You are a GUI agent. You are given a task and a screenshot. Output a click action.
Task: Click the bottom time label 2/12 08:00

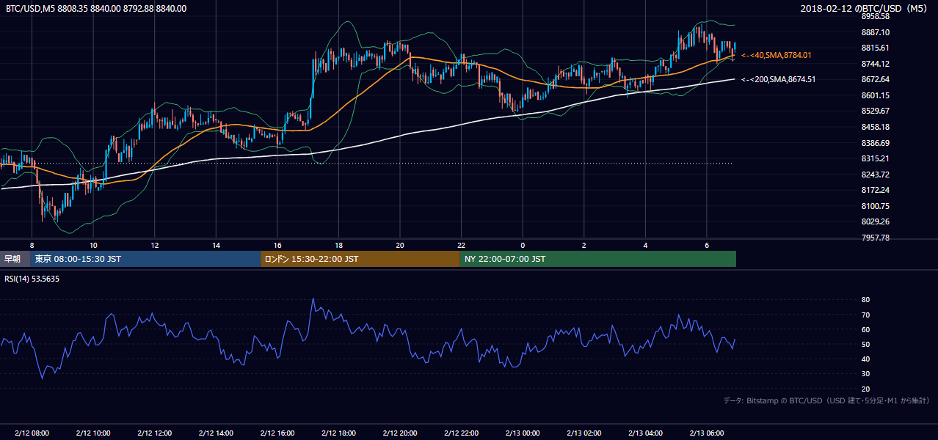pyautogui.click(x=32, y=433)
